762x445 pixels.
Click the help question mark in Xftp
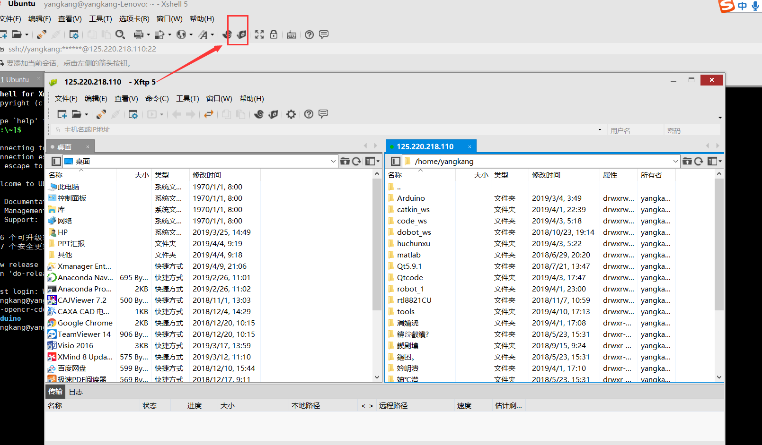309,114
